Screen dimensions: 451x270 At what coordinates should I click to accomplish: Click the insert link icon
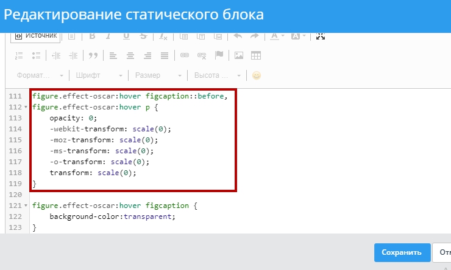(x=185, y=55)
